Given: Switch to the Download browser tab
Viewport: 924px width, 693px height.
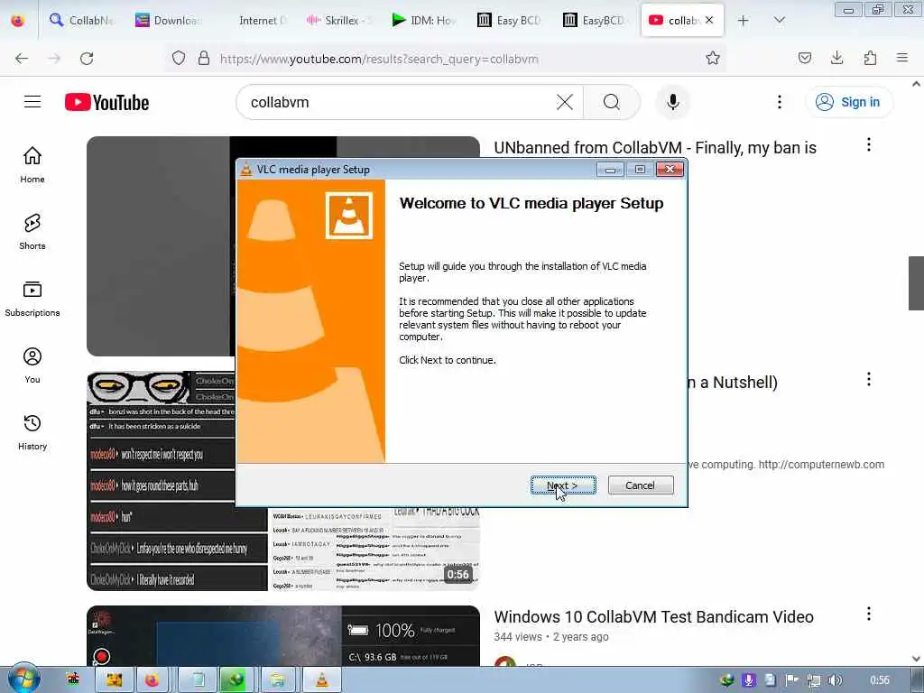Looking at the screenshot, I should (x=167, y=20).
